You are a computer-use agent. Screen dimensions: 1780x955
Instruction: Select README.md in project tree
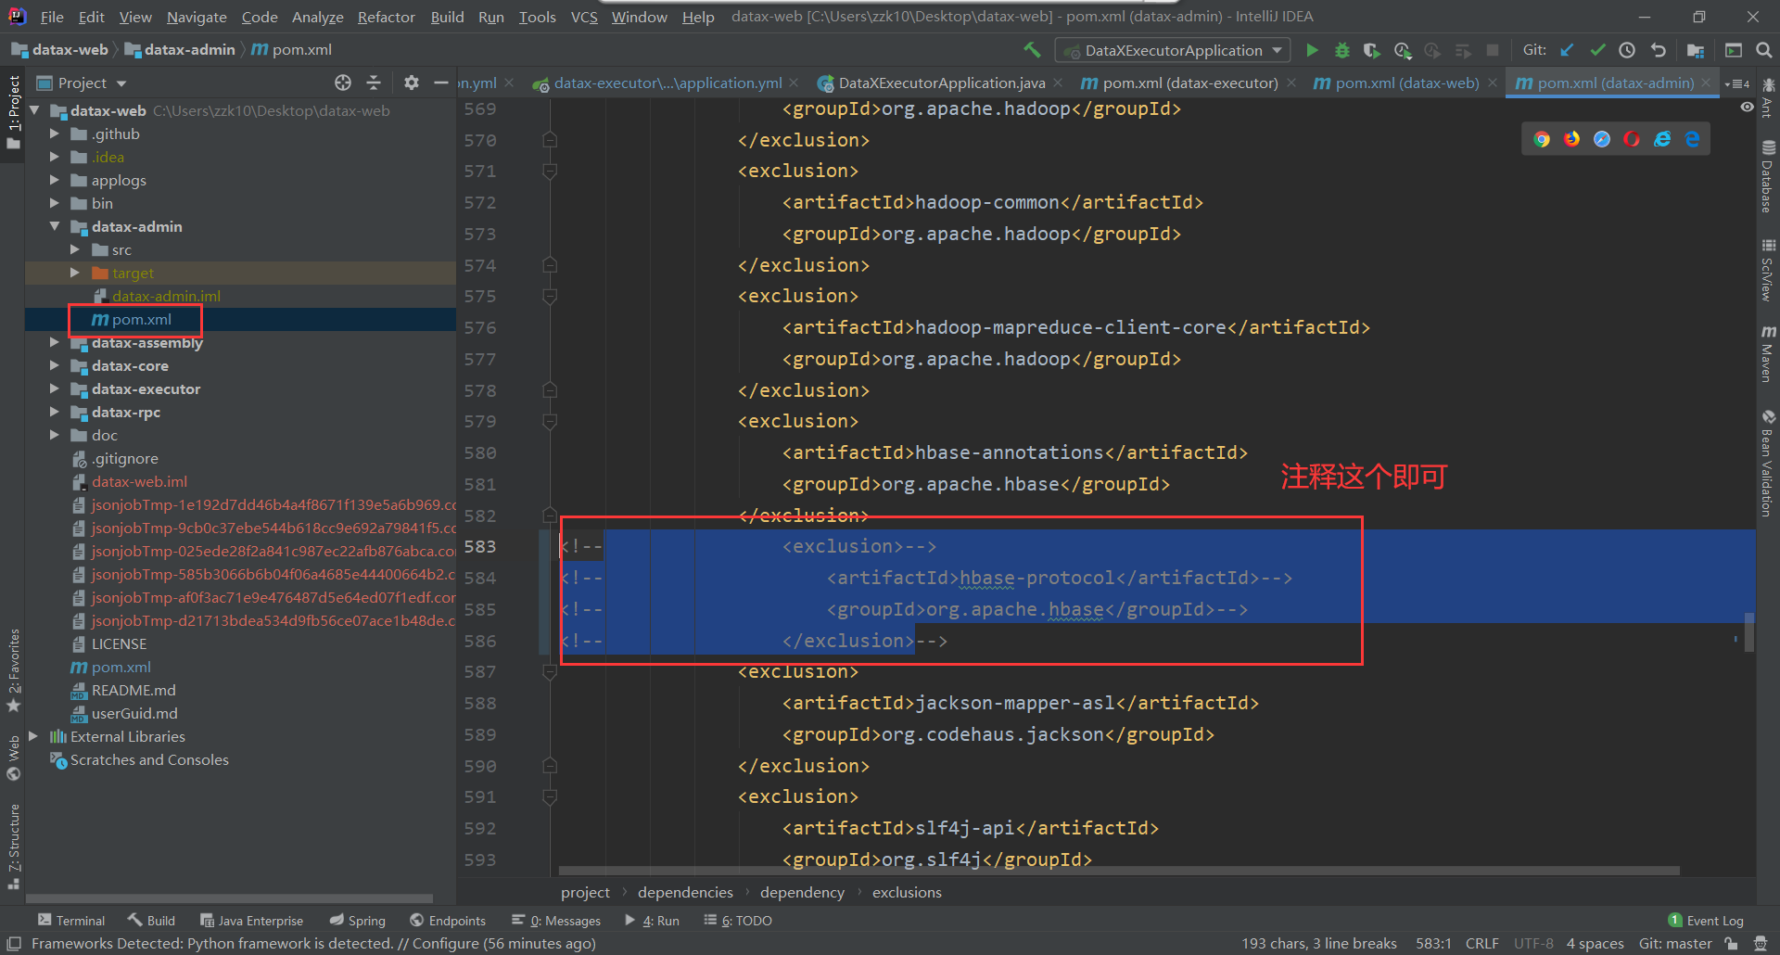point(133,690)
